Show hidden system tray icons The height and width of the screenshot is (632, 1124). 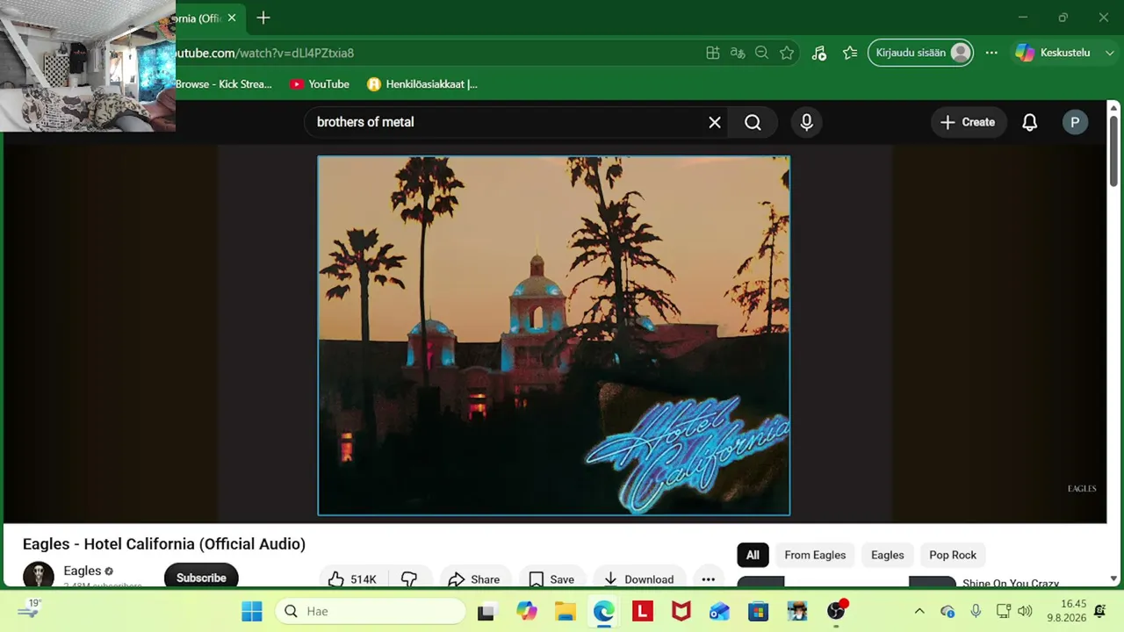click(919, 611)
